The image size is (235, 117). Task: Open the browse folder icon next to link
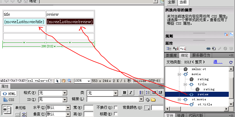(x=153, y=99)
